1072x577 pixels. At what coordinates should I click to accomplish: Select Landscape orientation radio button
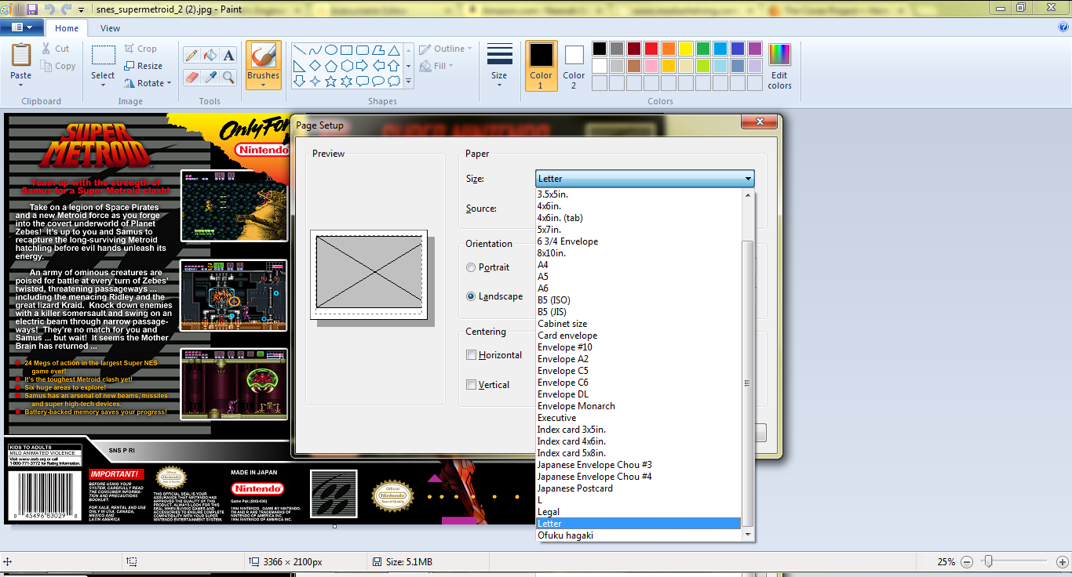coord(471,296)
